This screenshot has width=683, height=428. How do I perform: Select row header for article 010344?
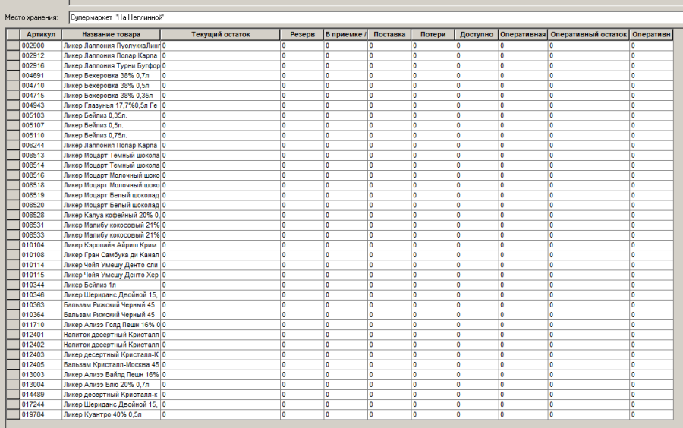point(13,285)
